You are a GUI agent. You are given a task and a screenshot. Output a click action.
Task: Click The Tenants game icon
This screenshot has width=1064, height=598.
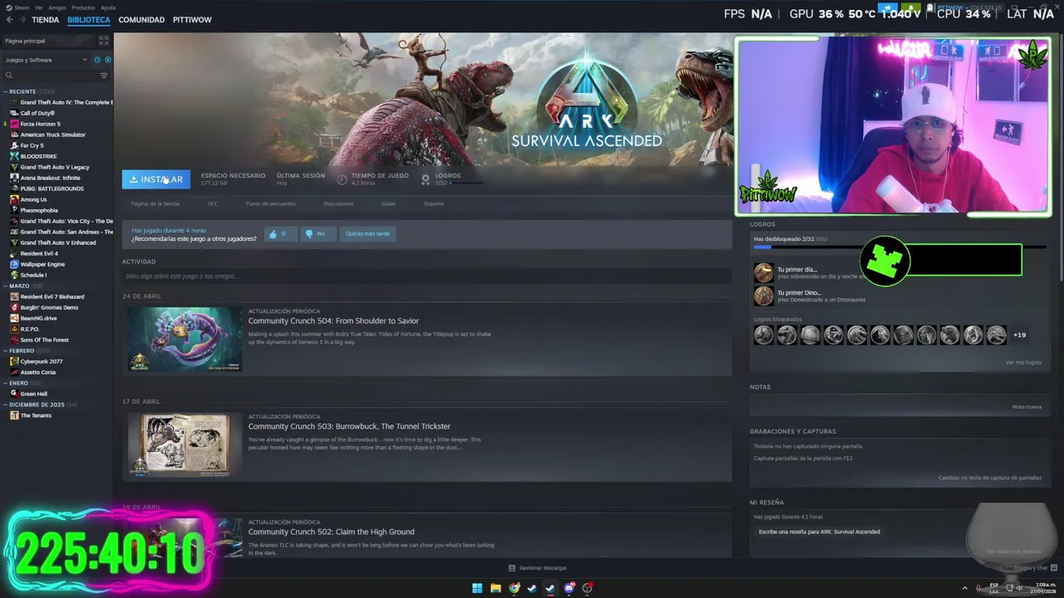click(x=14, y=415)
